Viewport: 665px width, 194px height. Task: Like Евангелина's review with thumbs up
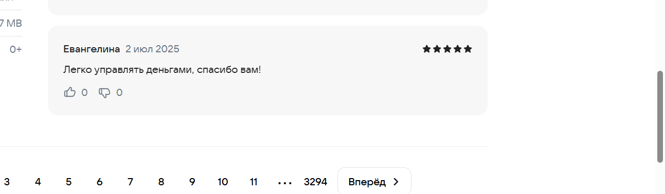[x=69, y=92]
